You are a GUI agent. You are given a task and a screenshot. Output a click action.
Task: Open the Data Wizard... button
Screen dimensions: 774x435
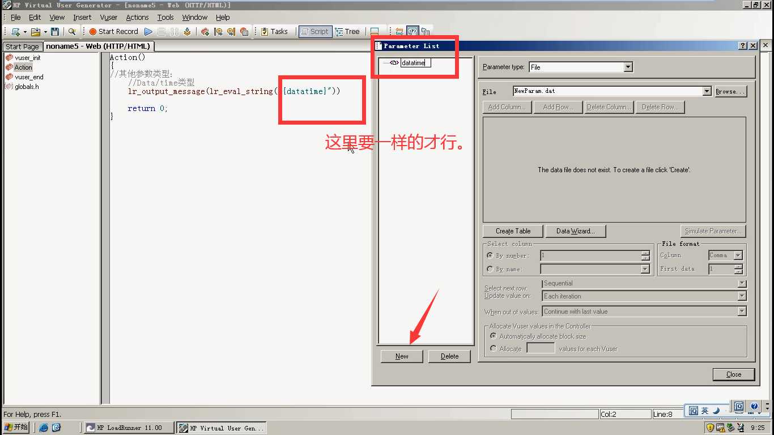[575, 231]
